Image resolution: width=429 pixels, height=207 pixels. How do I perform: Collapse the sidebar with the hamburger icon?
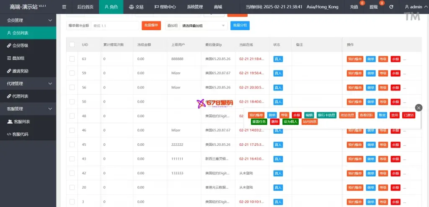coord(64,7)
